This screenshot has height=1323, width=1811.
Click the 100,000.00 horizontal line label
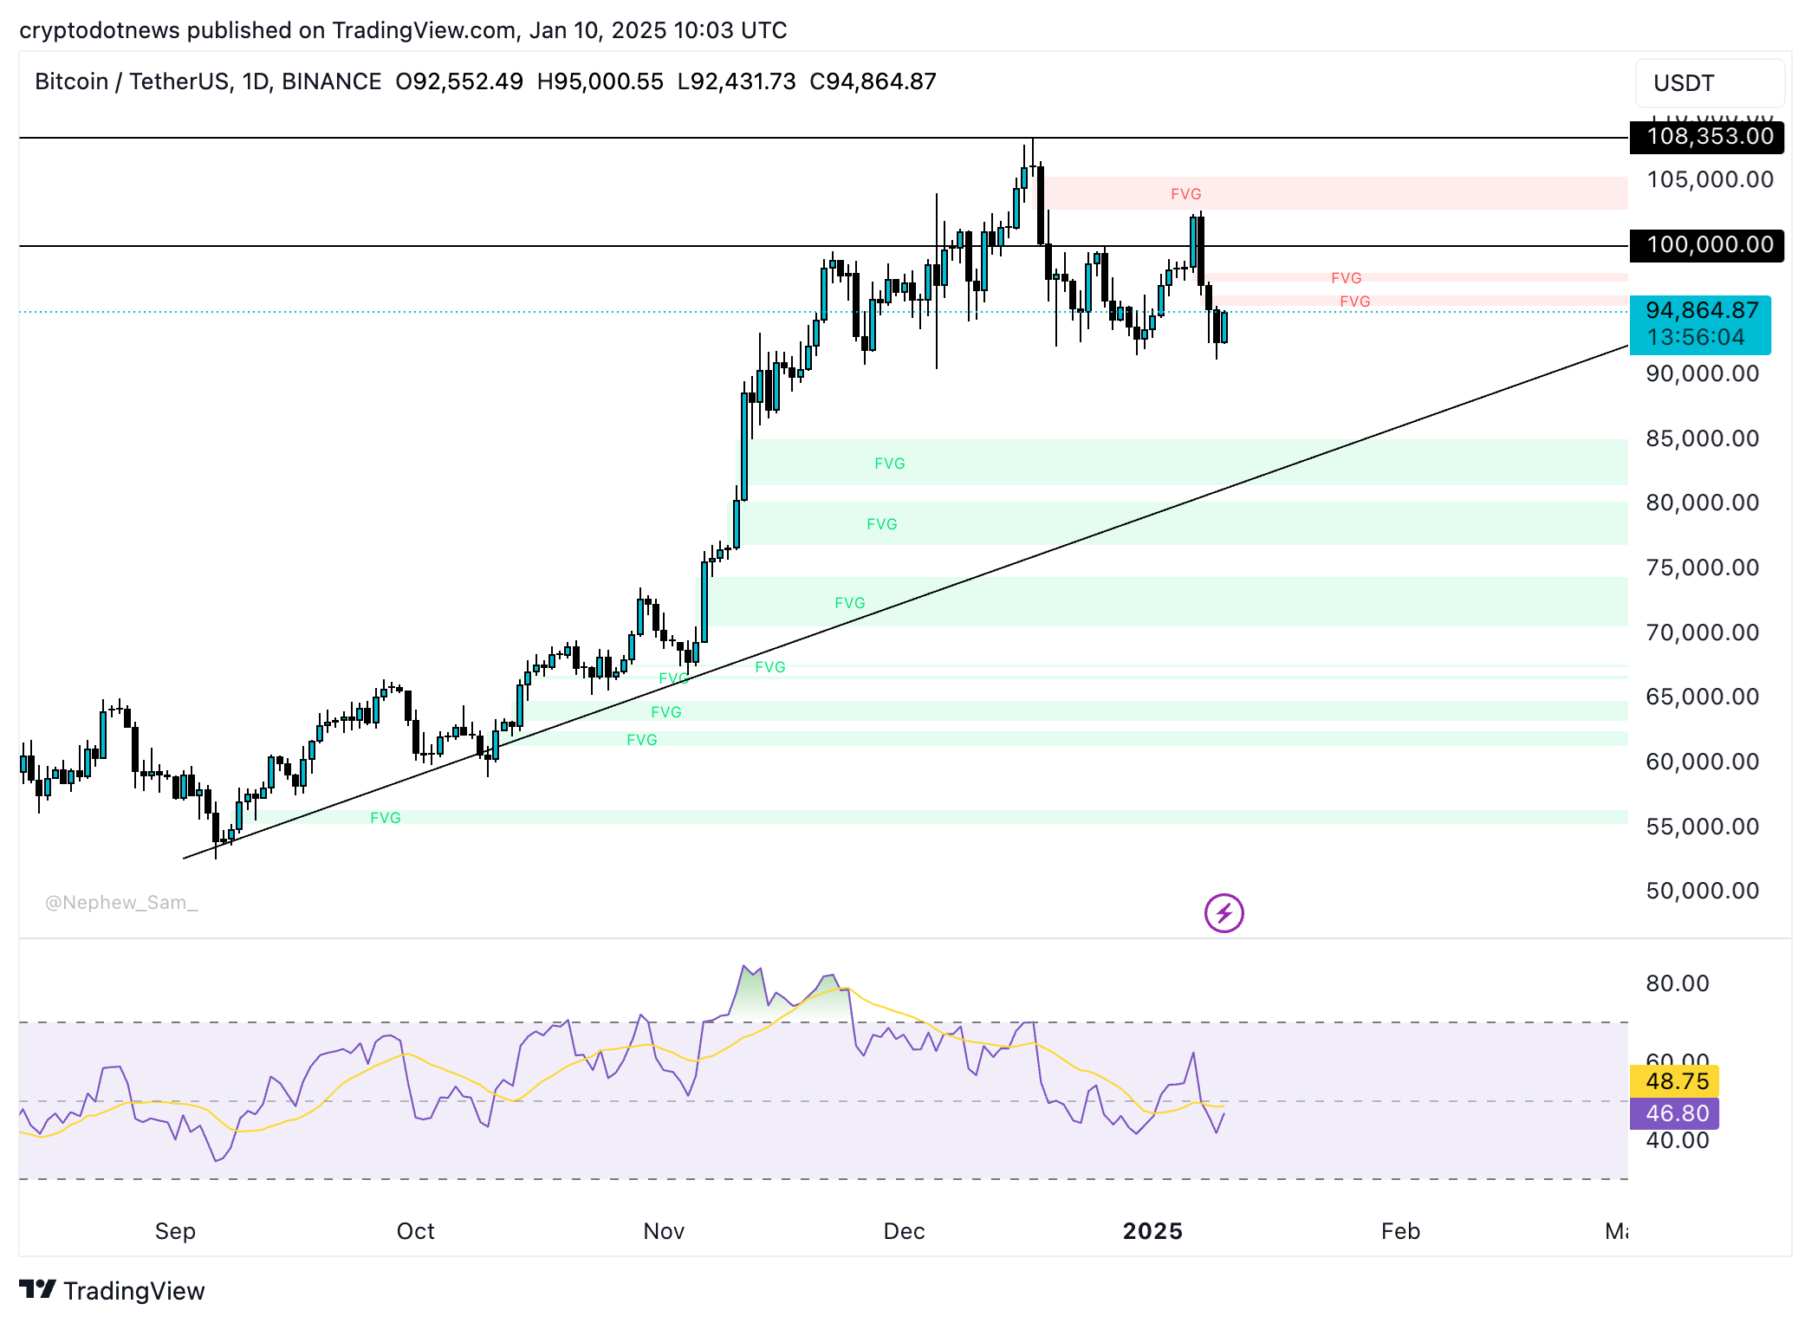(x=1705, y=245)
